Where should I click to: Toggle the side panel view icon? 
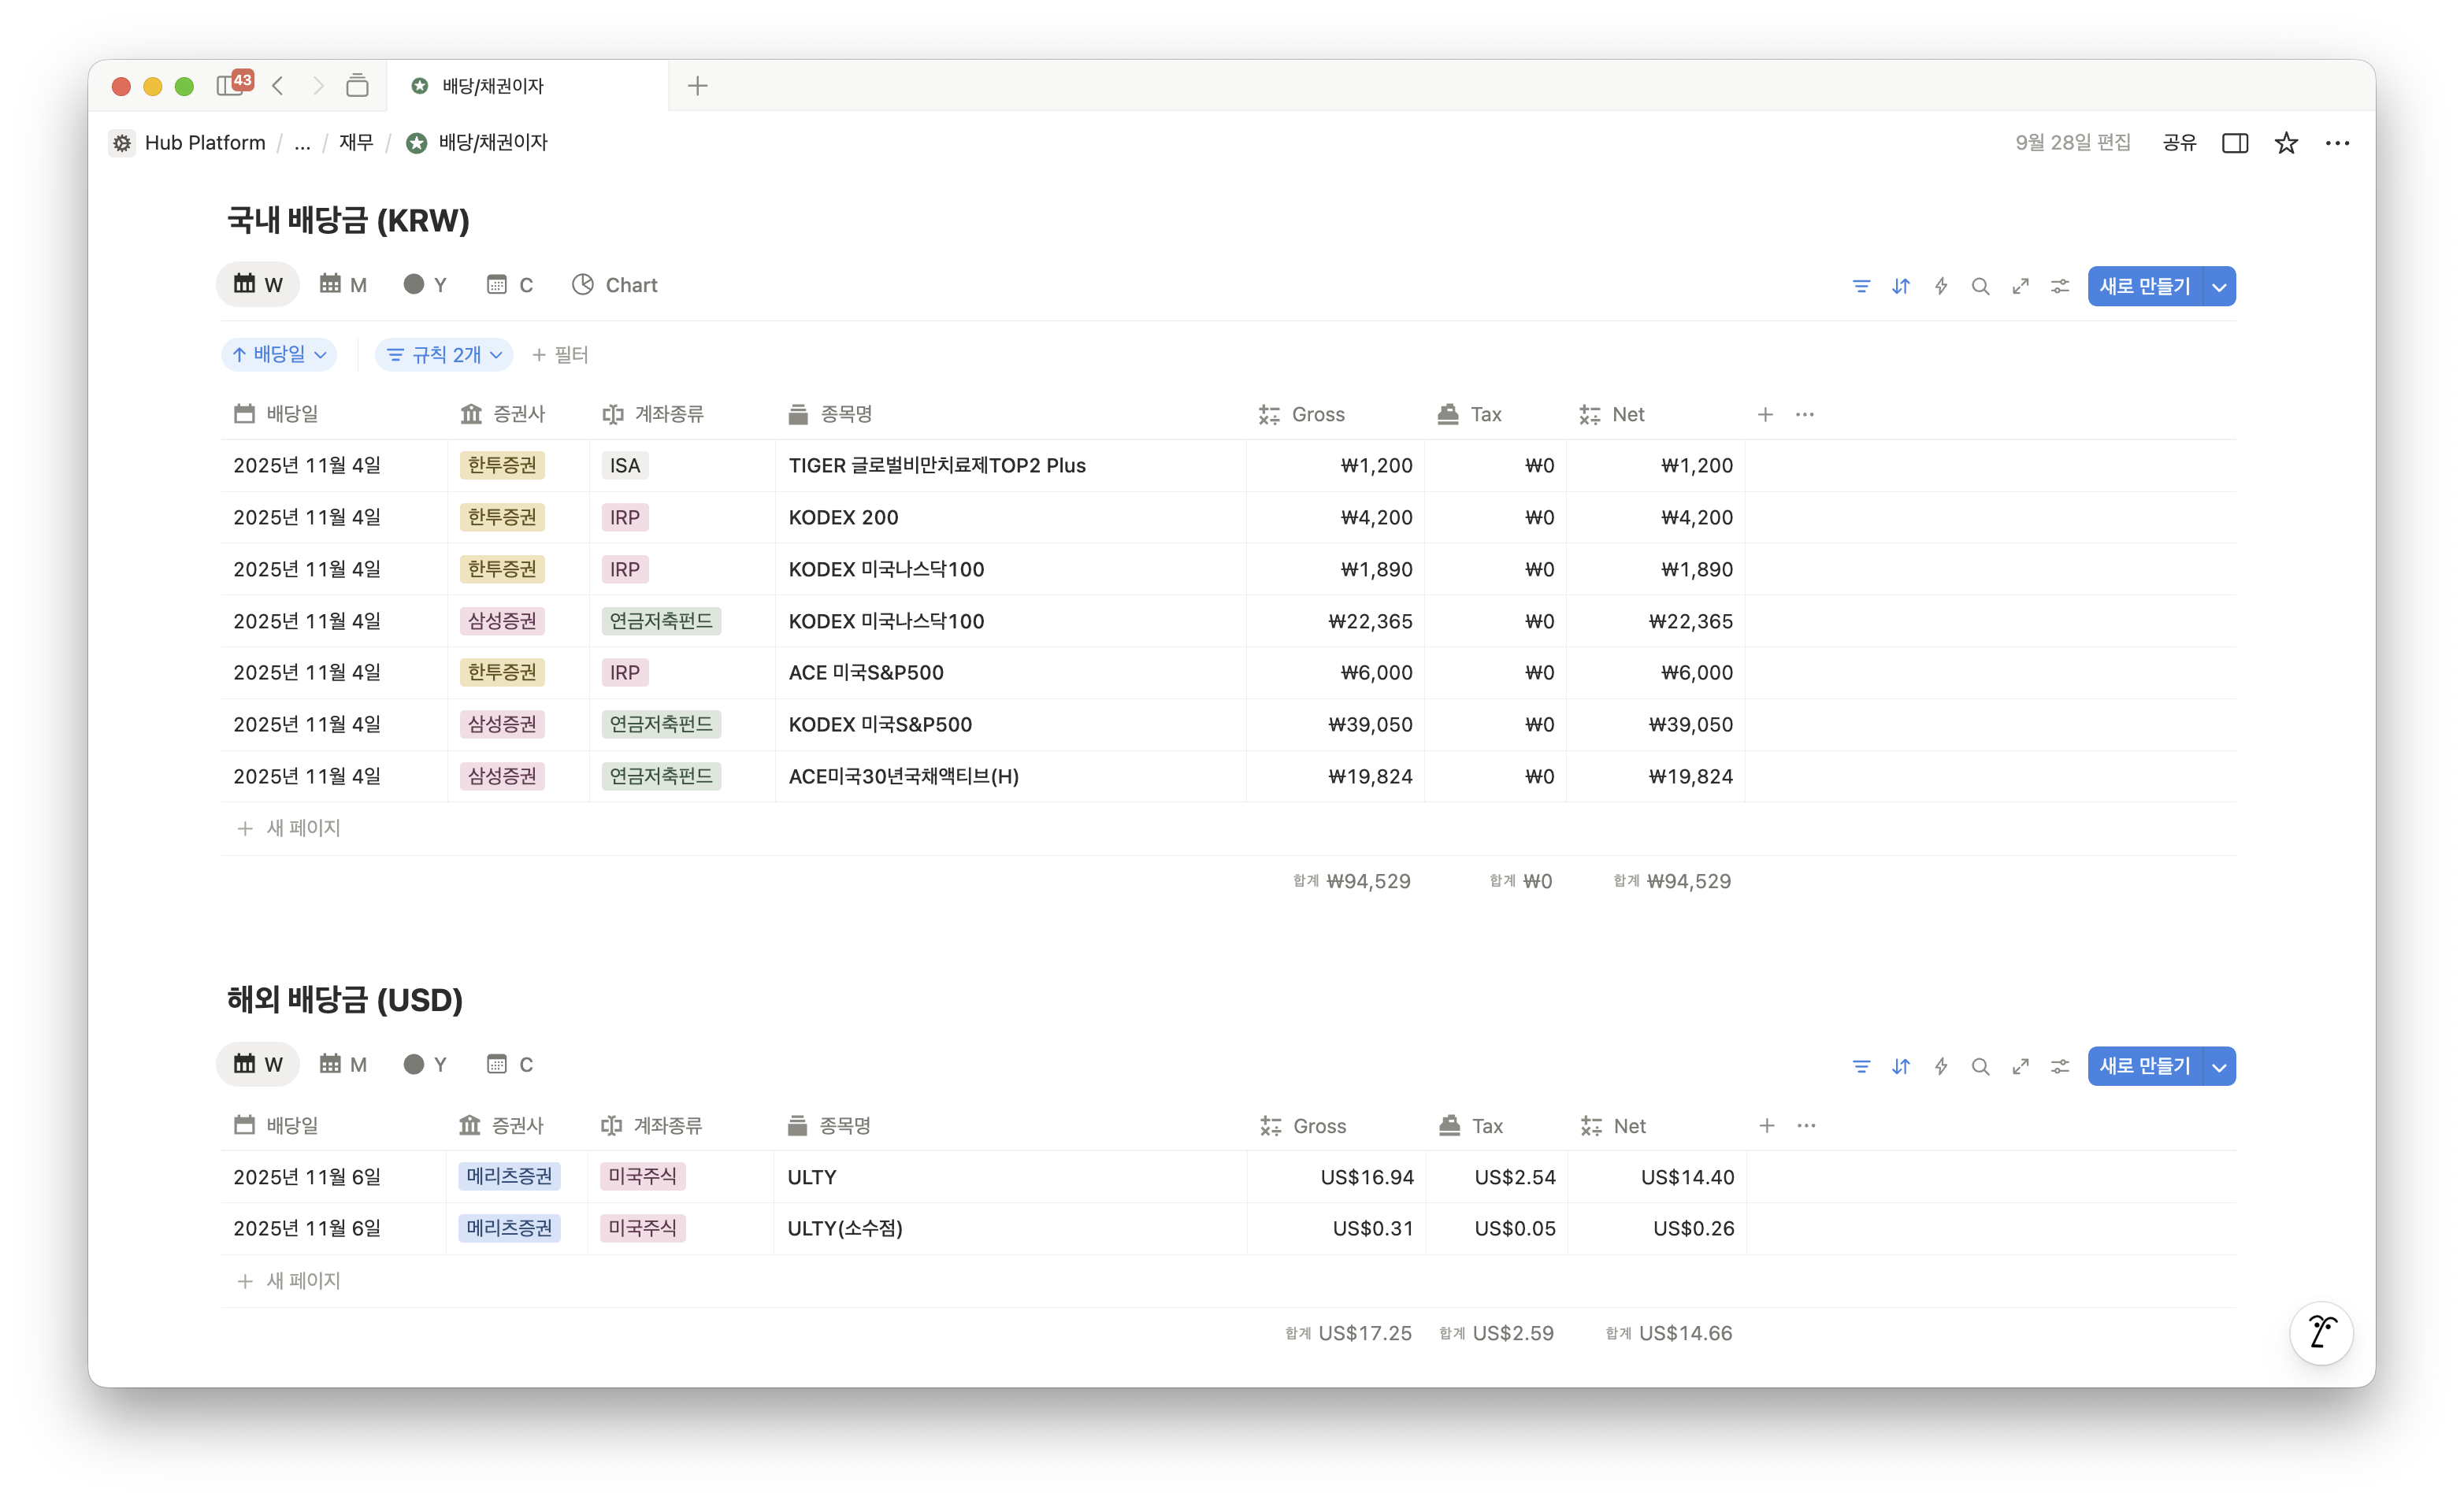click(2235, 143)
